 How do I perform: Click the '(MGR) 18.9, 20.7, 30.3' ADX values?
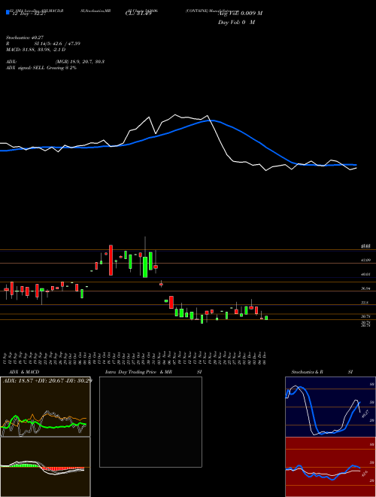tap(80, 62)
